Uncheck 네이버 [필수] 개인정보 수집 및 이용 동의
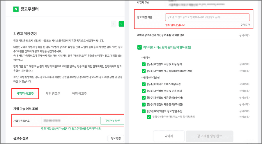262x144 pixels. click(x=144, y=64)
